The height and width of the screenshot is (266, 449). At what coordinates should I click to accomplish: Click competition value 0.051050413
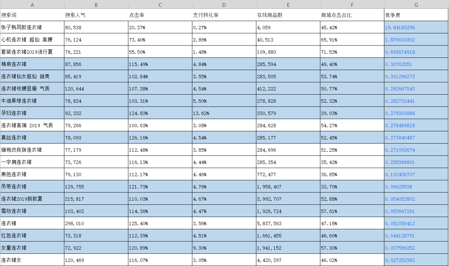tap(416, 223)
